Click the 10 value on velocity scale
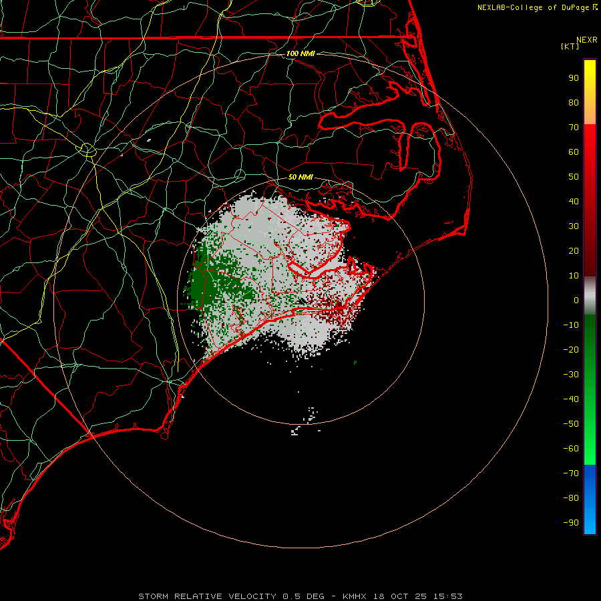This screenshot has width=601, height=601. tap(574, 276)
